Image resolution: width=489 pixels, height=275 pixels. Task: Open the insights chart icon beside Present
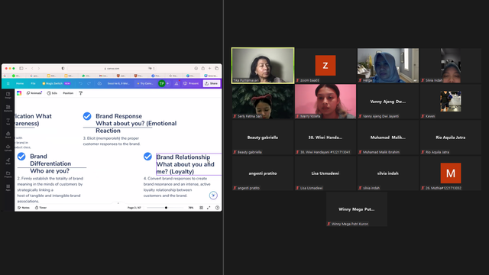click(x=176, y=83)
